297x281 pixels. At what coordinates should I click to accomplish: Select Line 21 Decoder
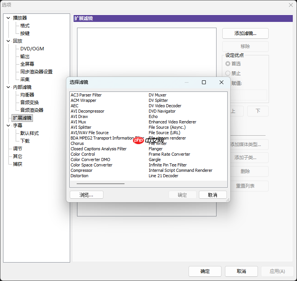[163, 176]
